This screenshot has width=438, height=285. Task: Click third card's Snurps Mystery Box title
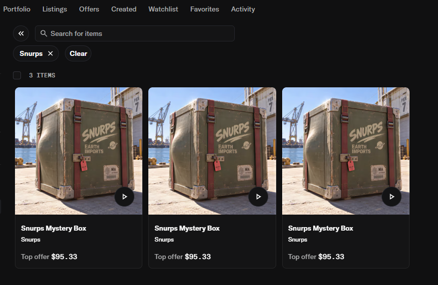pos(321,228)
